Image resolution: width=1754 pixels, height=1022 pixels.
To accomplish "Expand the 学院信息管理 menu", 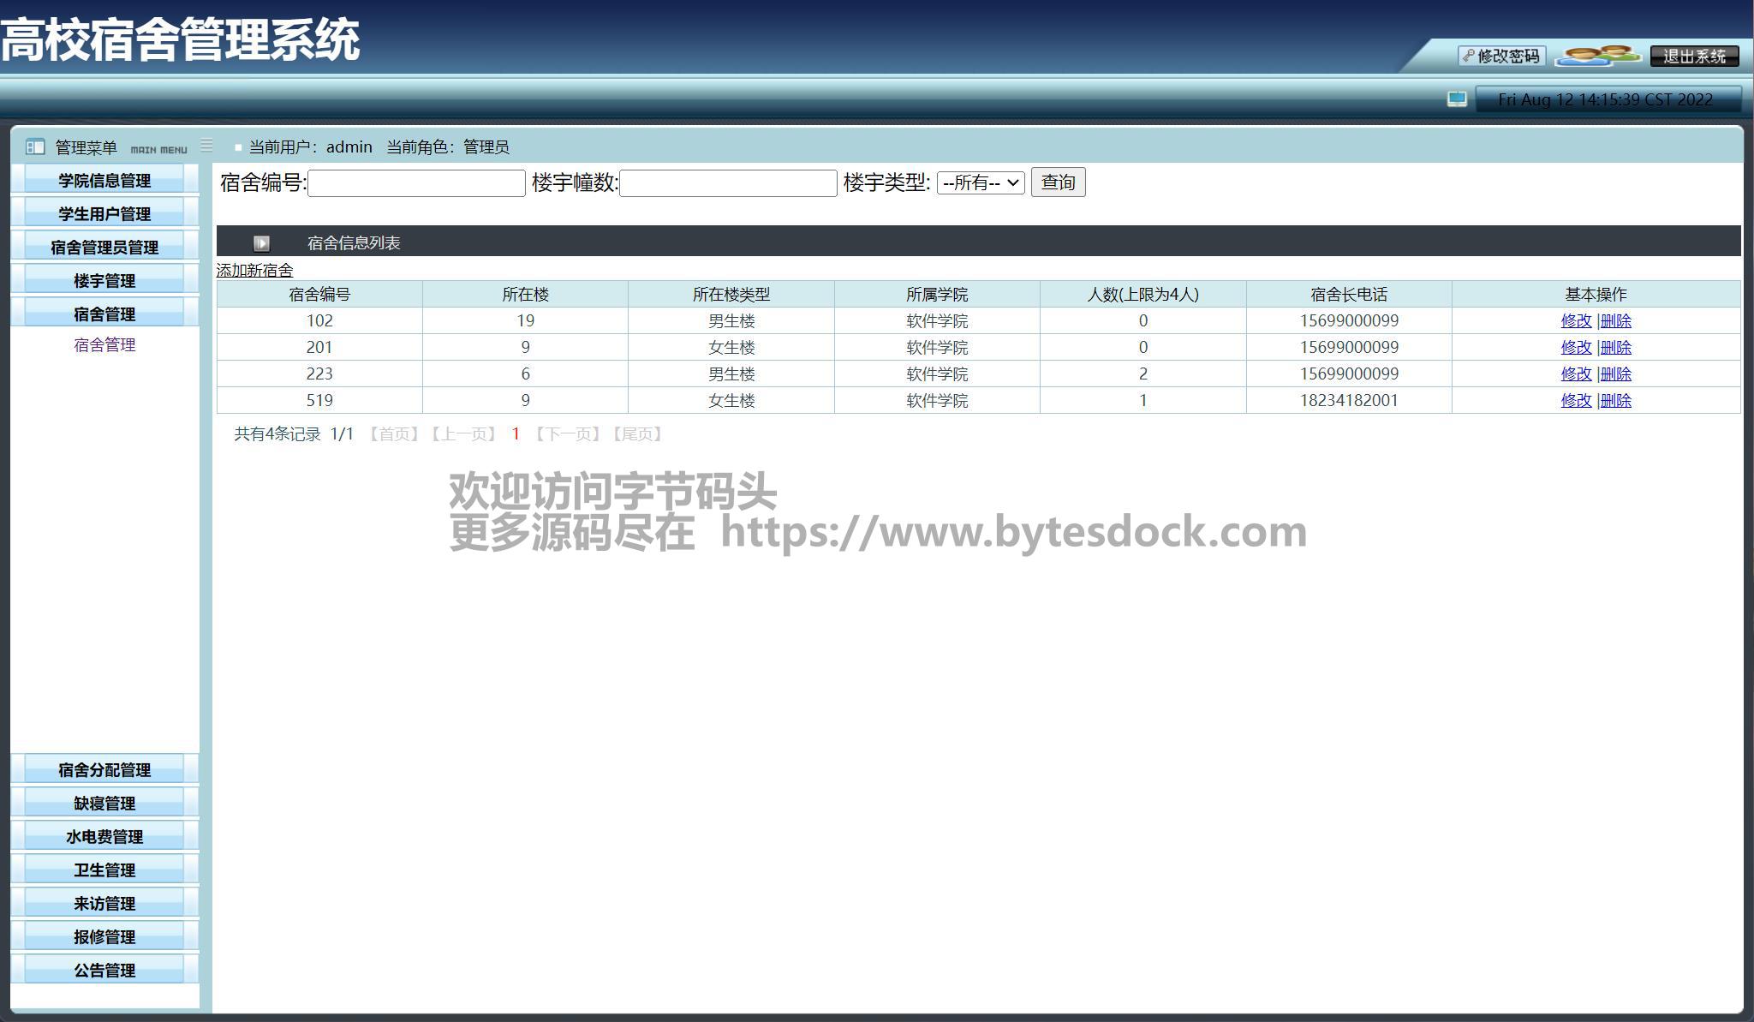I will [x=104, y=181].
